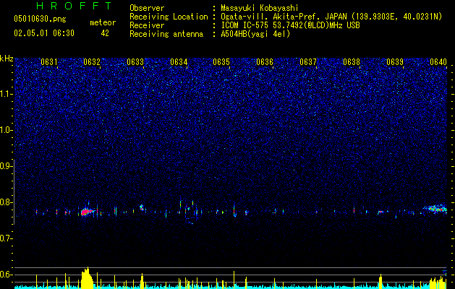Click the meteor count label
The height and width of the screenshot is (289, 455).
point(103,22)
